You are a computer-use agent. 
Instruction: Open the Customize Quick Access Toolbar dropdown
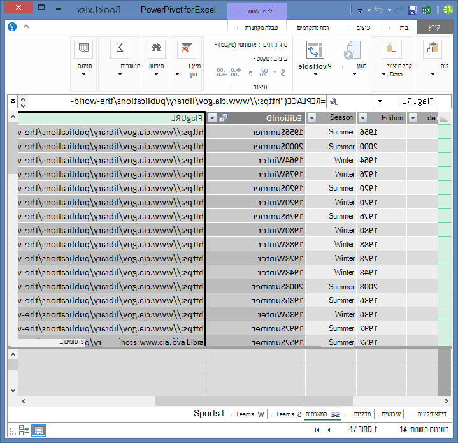[360, 11]
